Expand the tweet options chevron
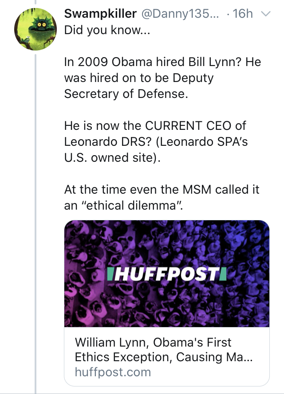The width and height of the screenshot is (284, 394). point(266,14)
